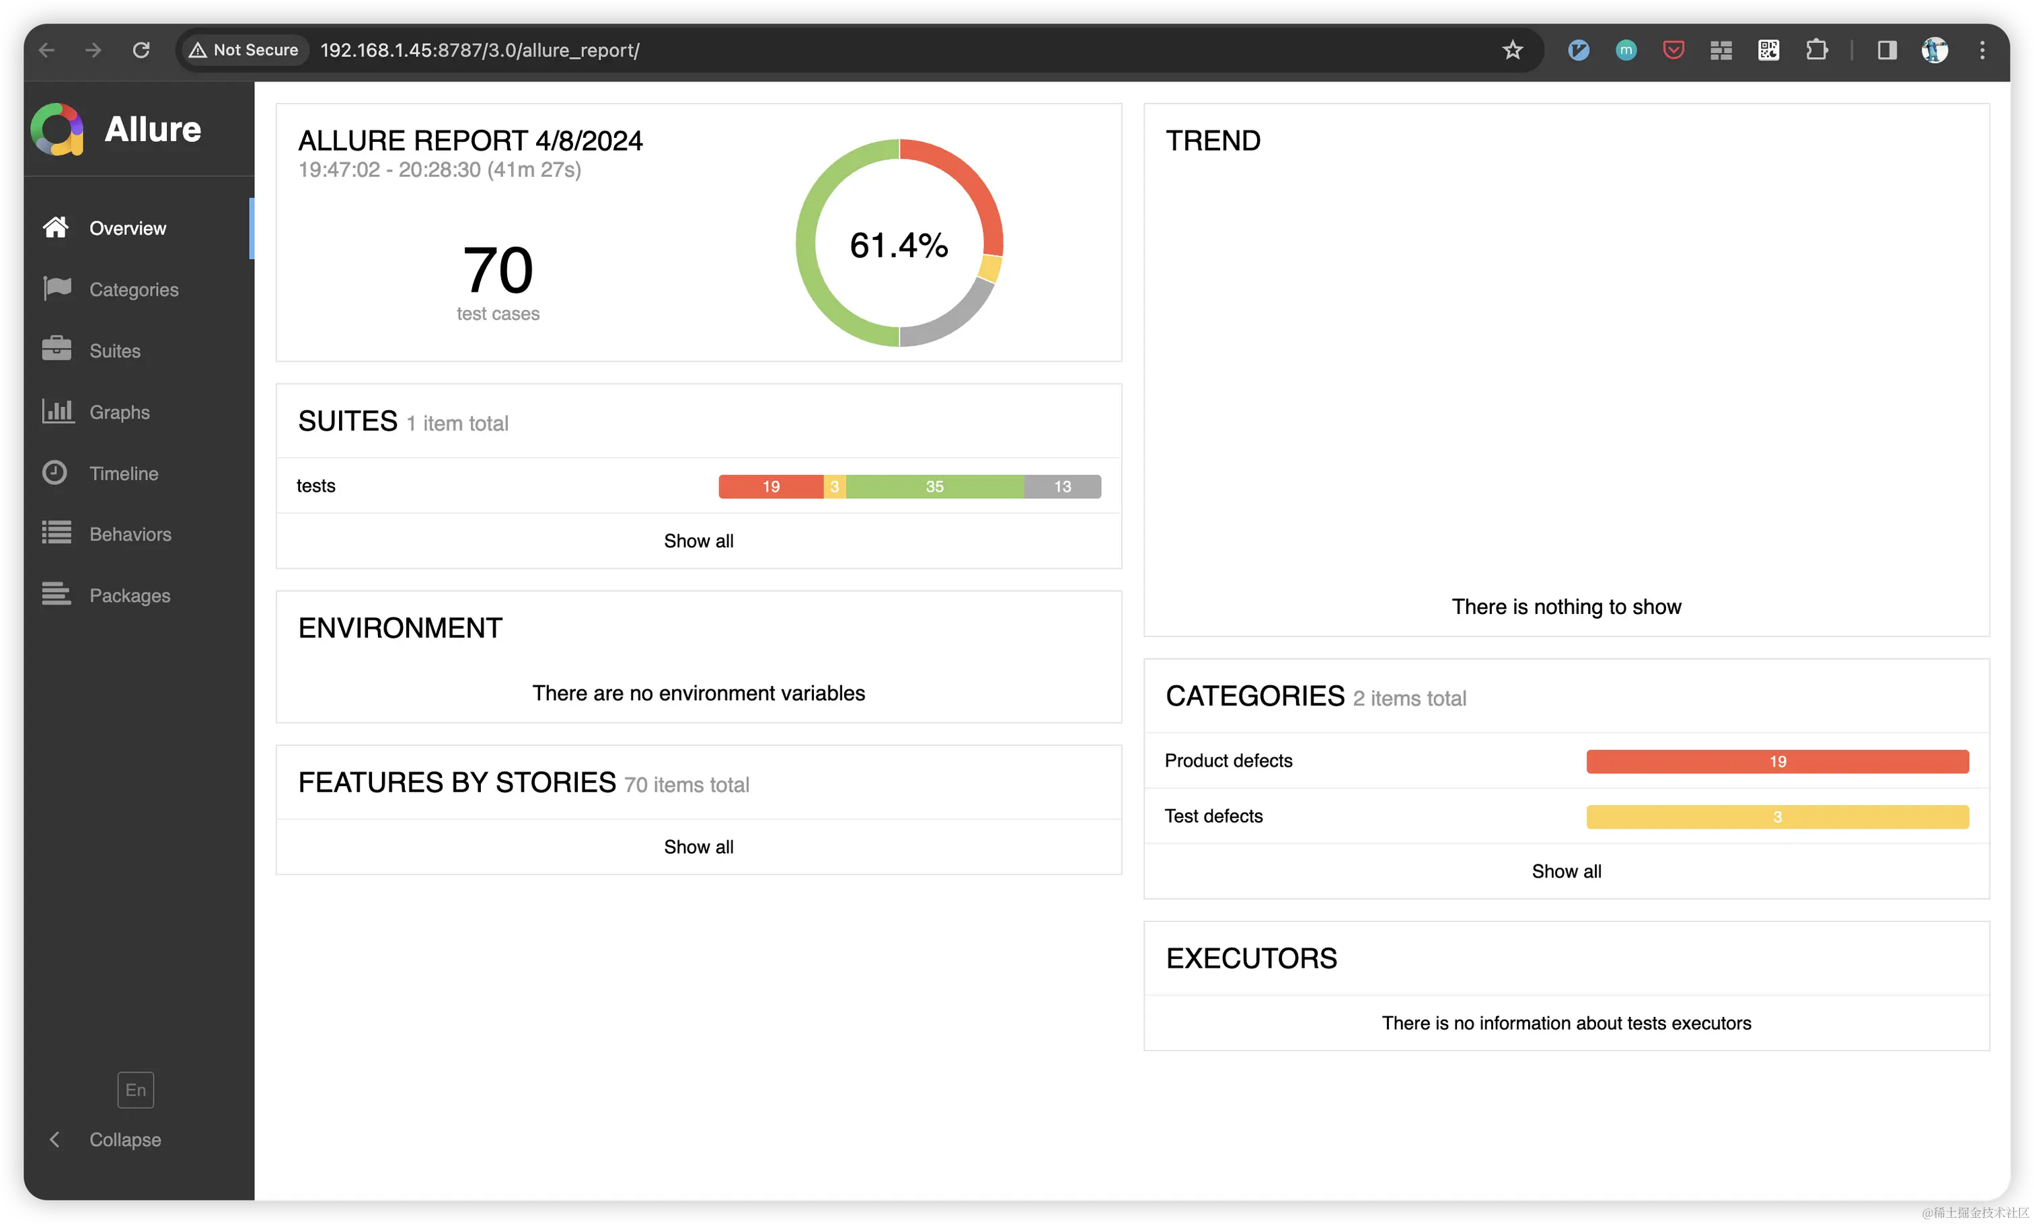Click the red Product defects bar
Screen dimensions: 2034x1224
(1776, 761)
